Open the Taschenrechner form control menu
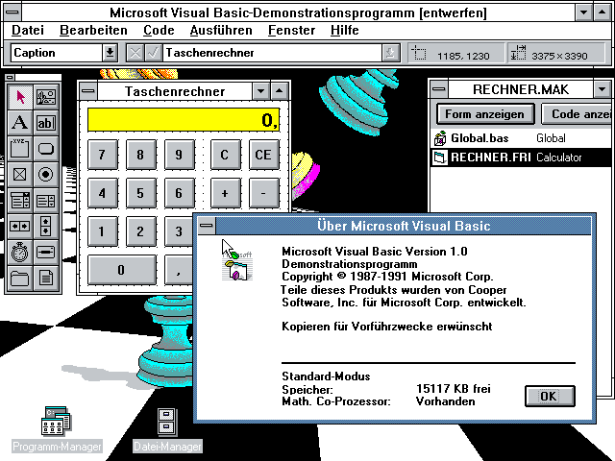This screenshot has width=615, height=461. point(88,91)
